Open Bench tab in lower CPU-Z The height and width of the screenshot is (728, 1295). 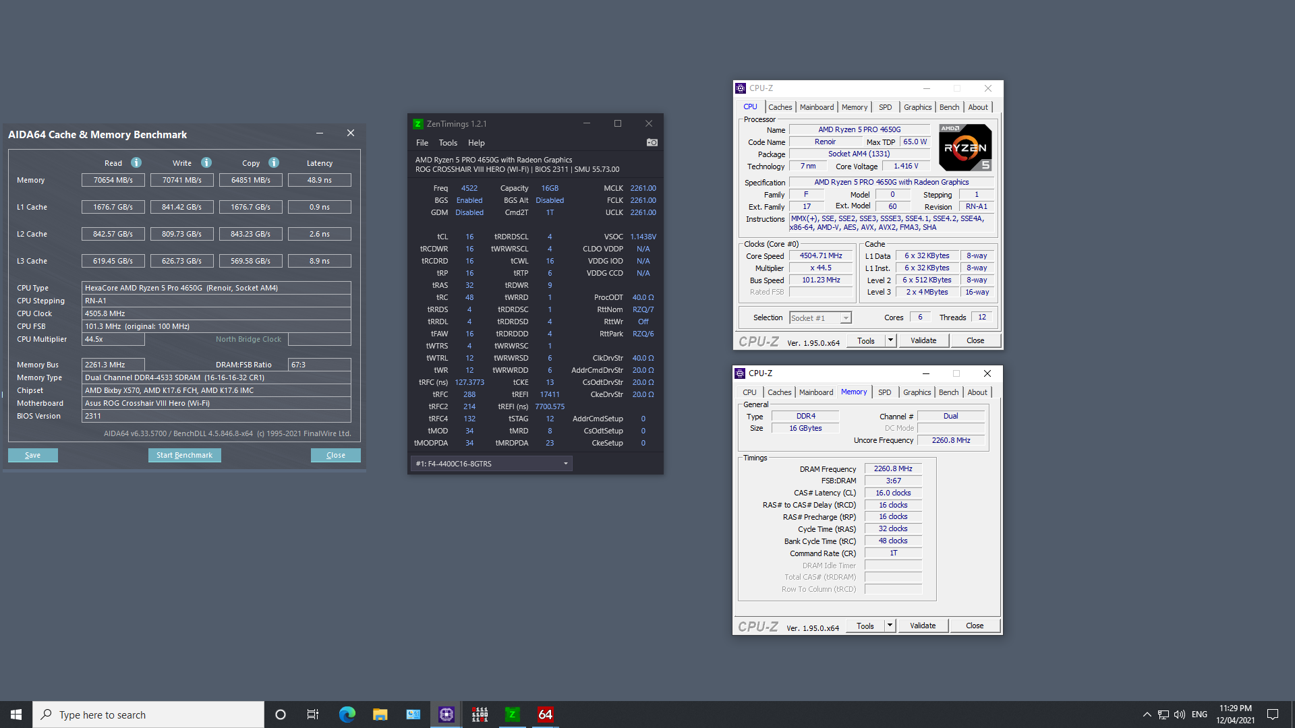(948, 392)
